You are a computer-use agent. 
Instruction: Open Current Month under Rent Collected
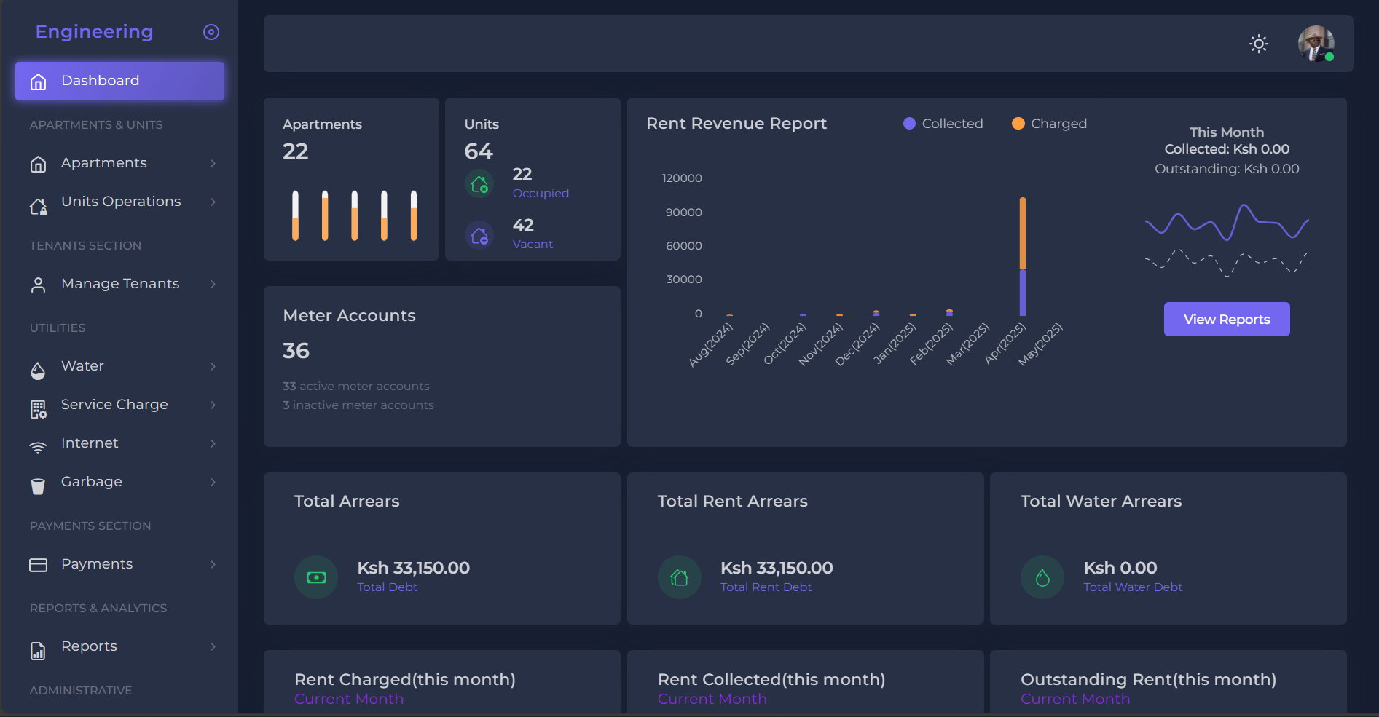712,699
